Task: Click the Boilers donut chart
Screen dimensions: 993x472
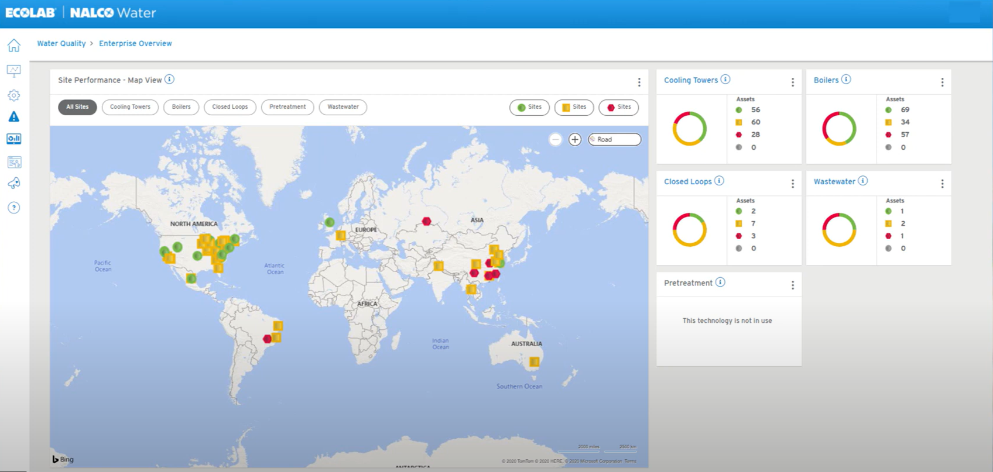Action: [839, 129]
